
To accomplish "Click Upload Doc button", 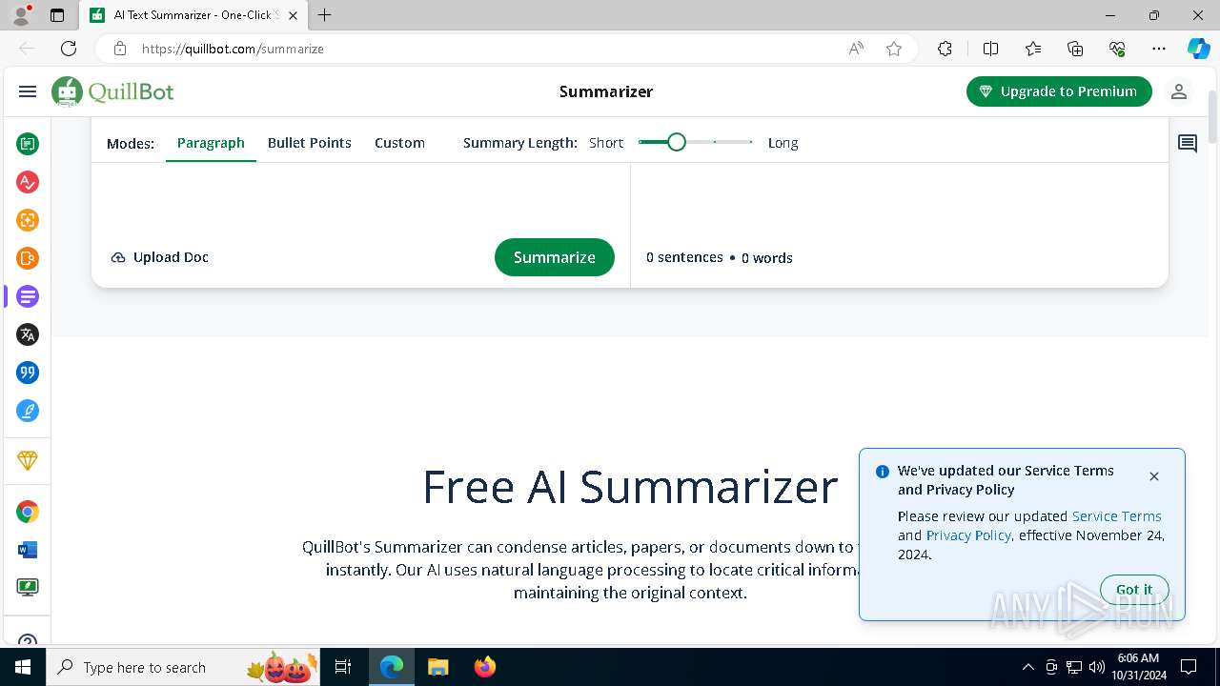I will click(x=160, y=257).
